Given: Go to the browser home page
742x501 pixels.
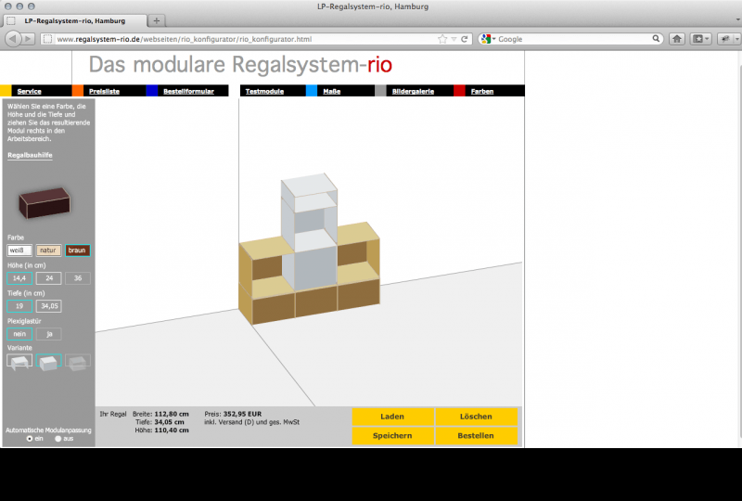Looking at the screenshot, I should [677, 39].
